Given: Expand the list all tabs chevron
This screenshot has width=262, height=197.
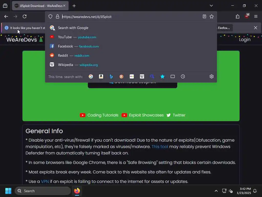Looking at the screenshot, I should coord(211,6).
